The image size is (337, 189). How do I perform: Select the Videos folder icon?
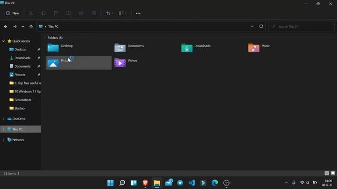120,62
